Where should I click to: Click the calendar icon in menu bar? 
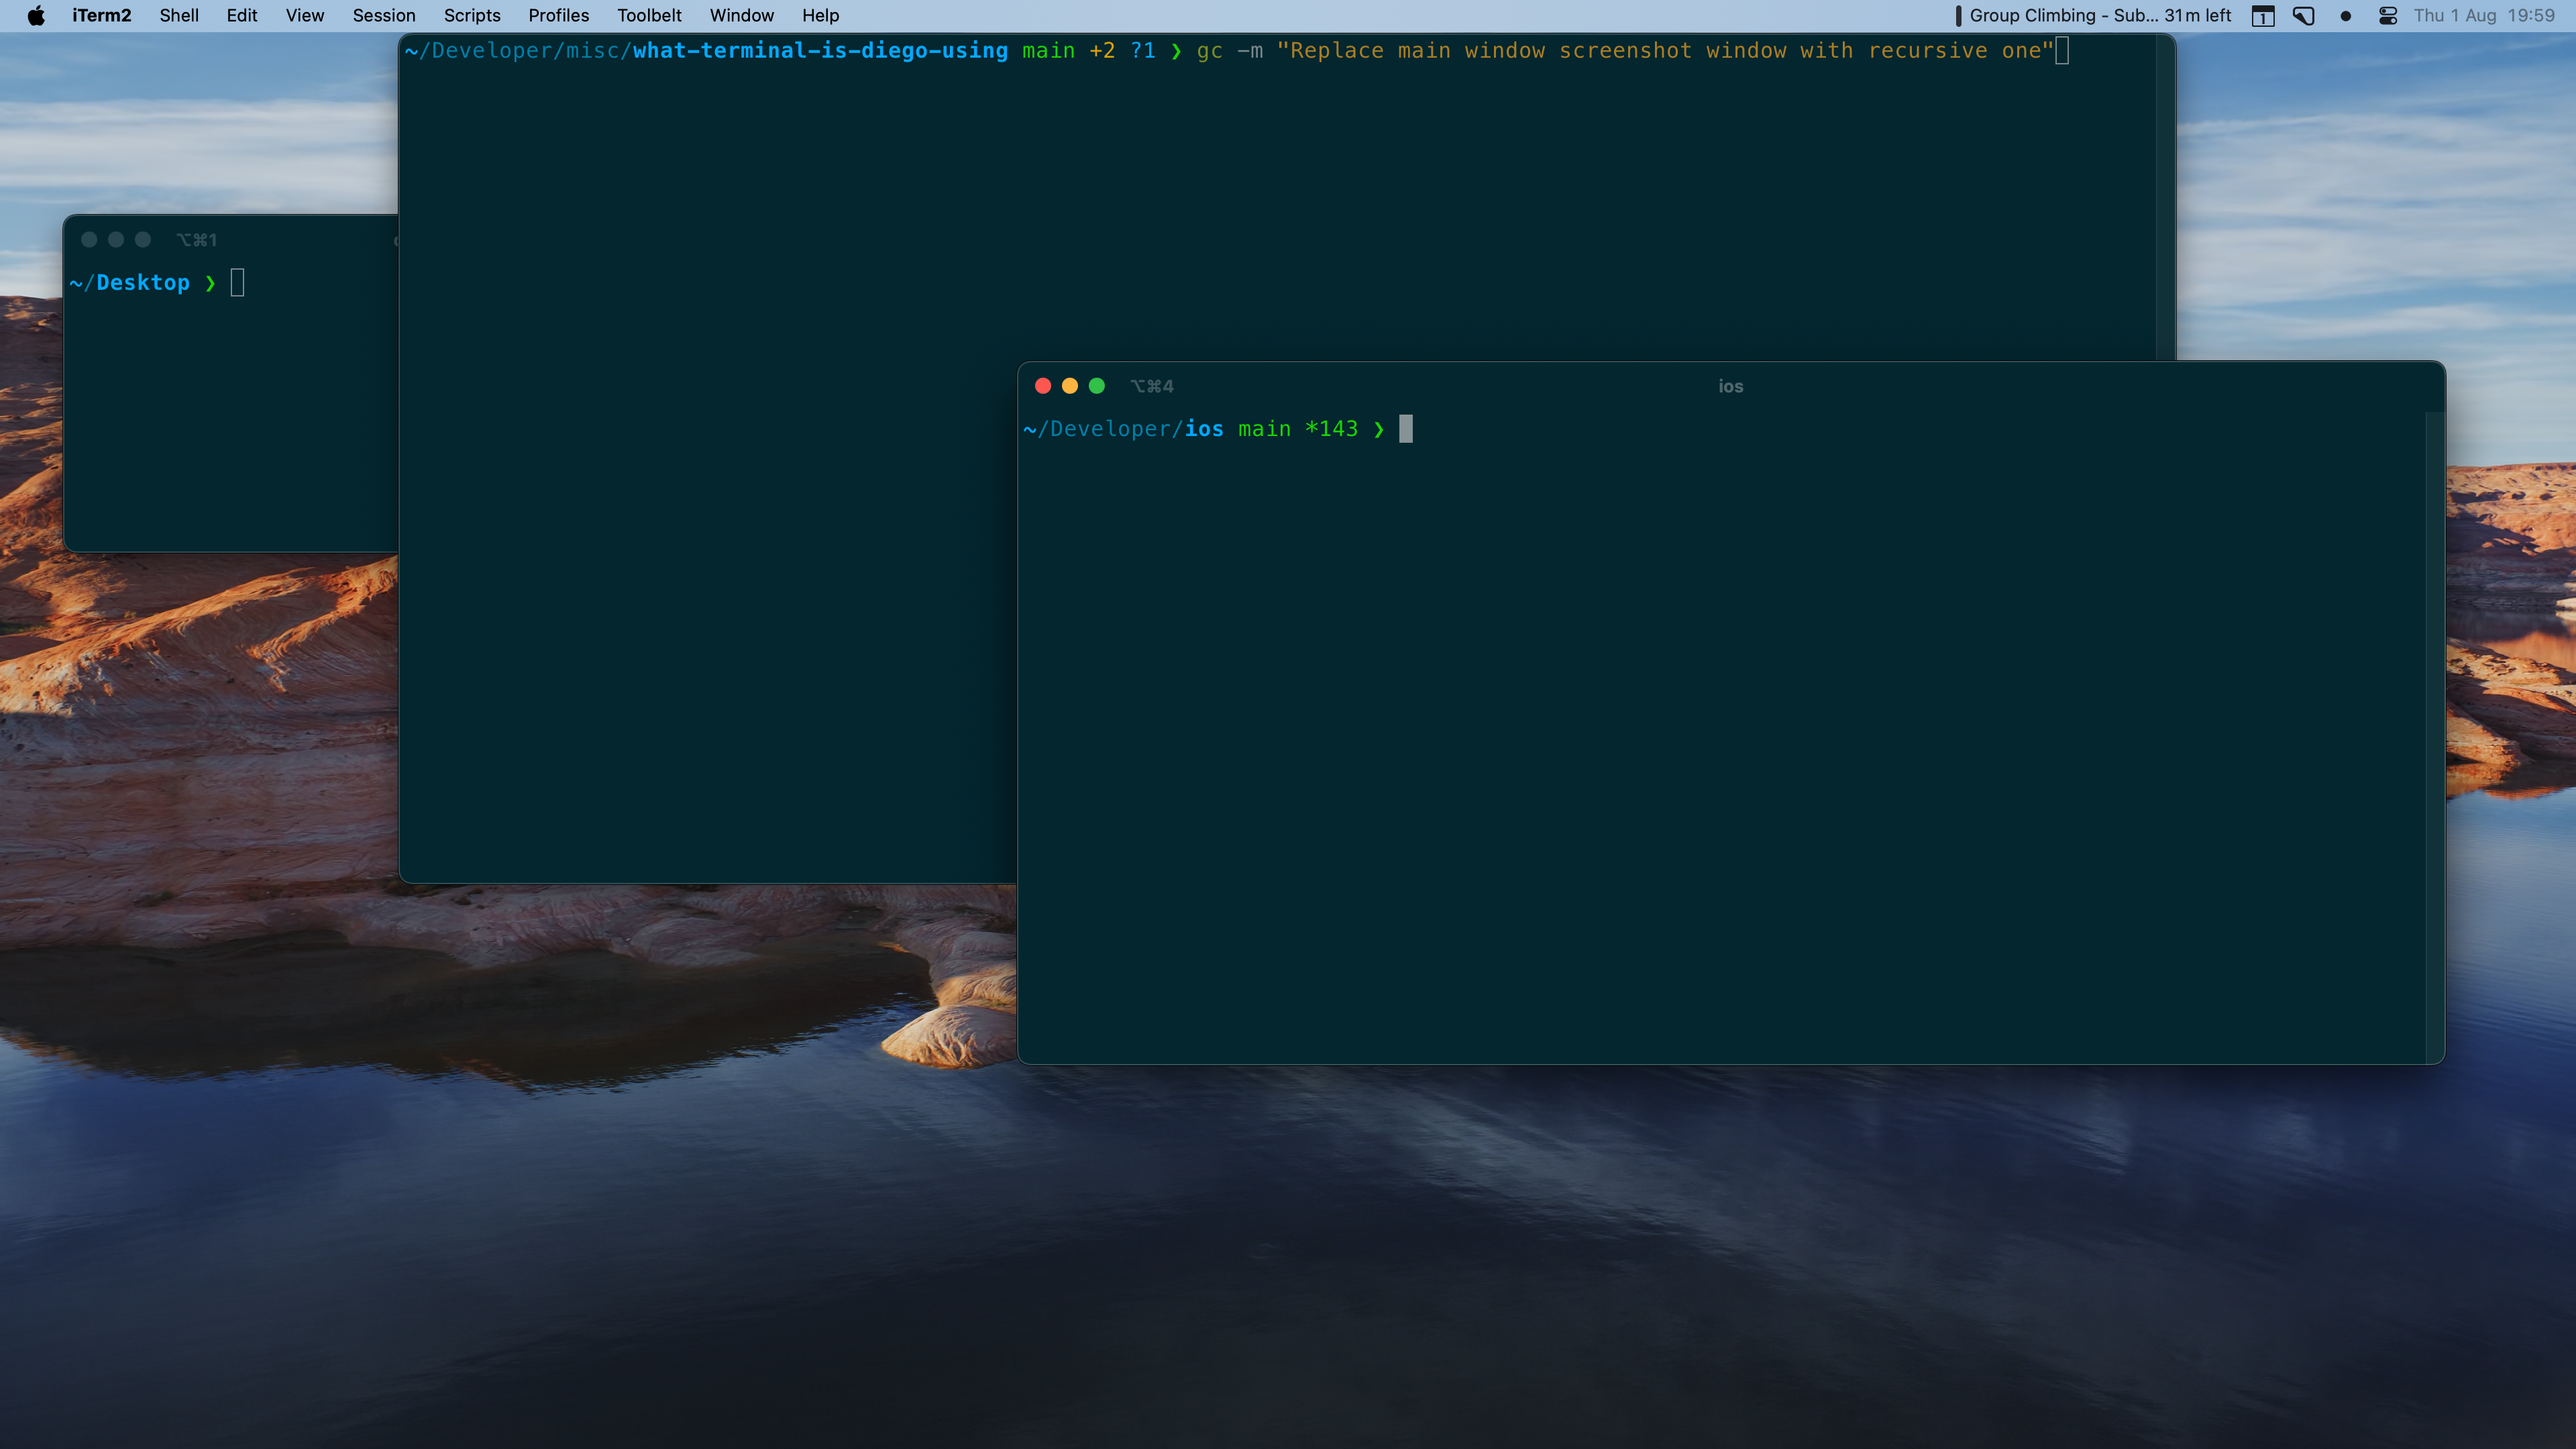tap(2262, 15)
